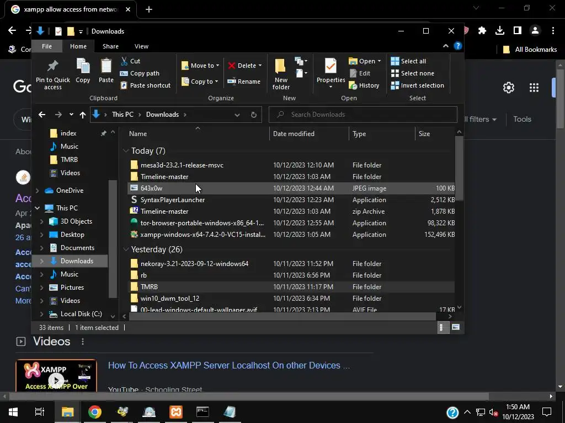
Task: Click the Paste ribbon icon
Action: pos(106,71)
